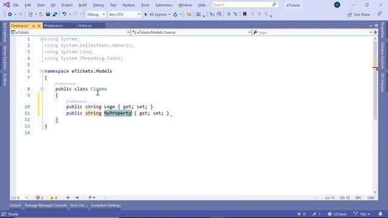Click the errors count indicator showing 2
The width and height of the screenshot is (388, 218).
point(39,198)
